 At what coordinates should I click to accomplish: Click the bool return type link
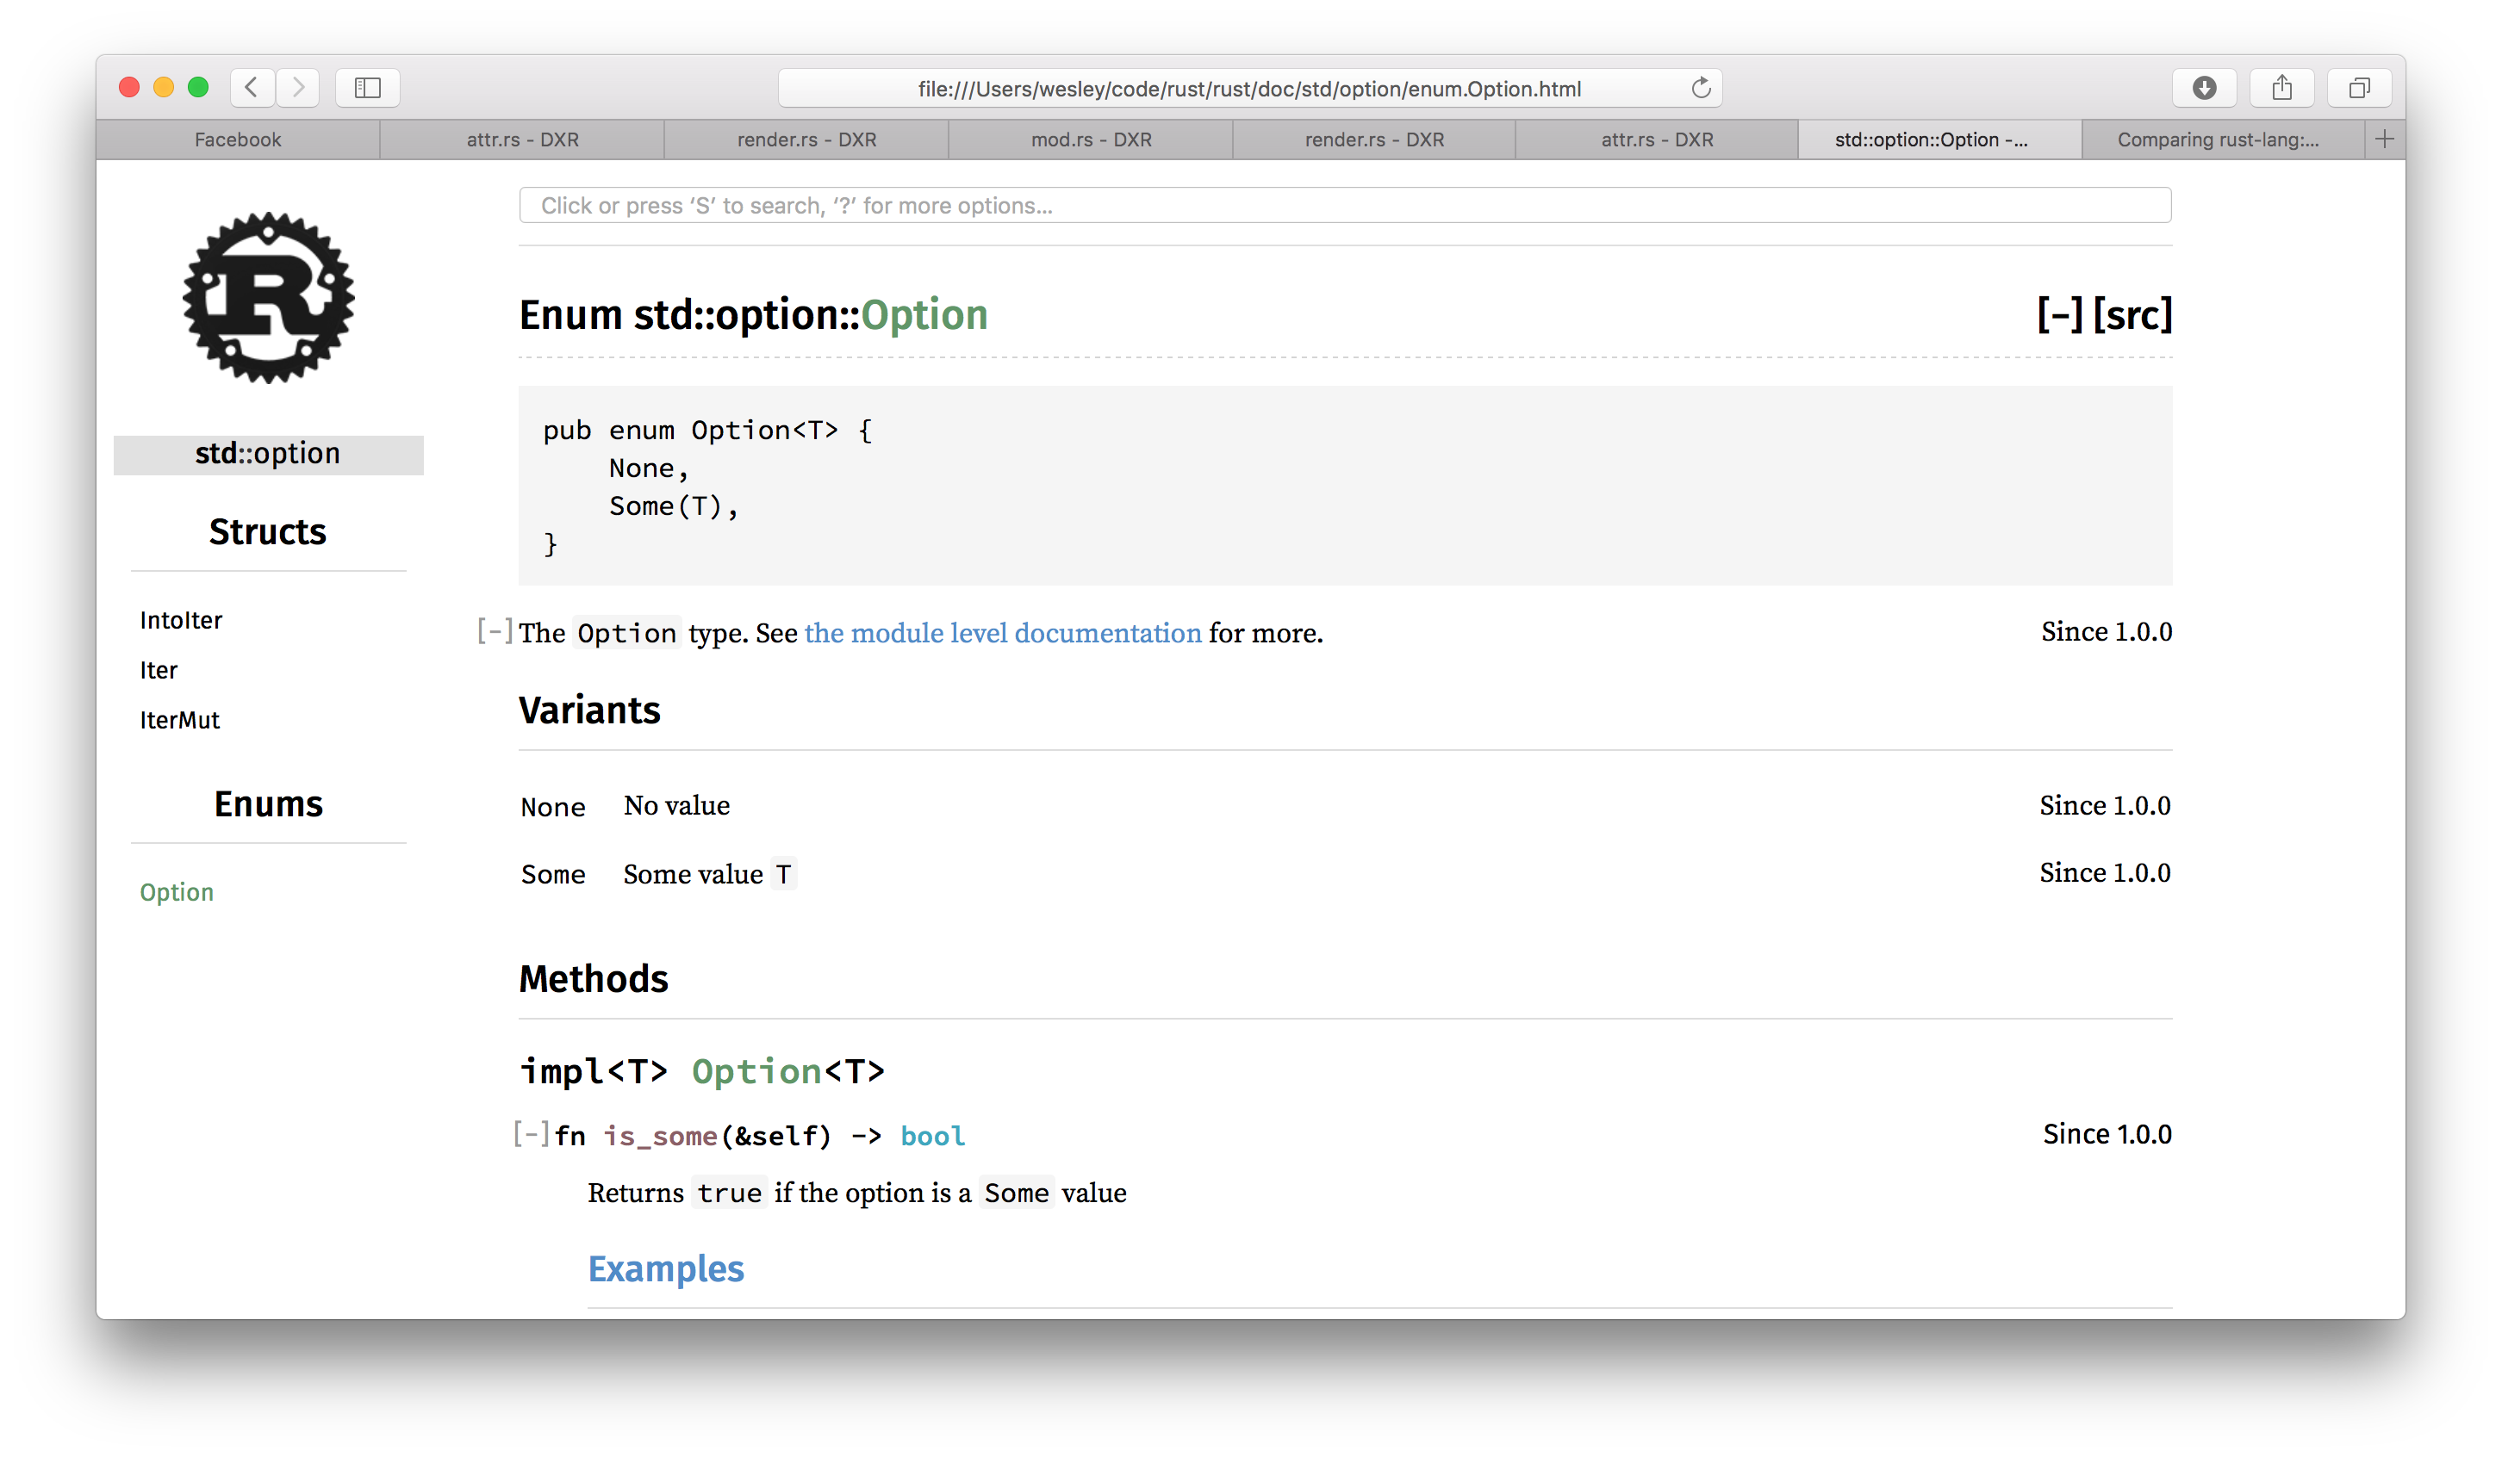(x=932, y=1136)
